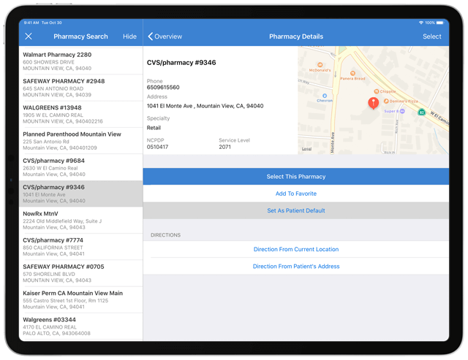Get Direction From Patient's Address
The image size is (468, 360).
point(295,266)
